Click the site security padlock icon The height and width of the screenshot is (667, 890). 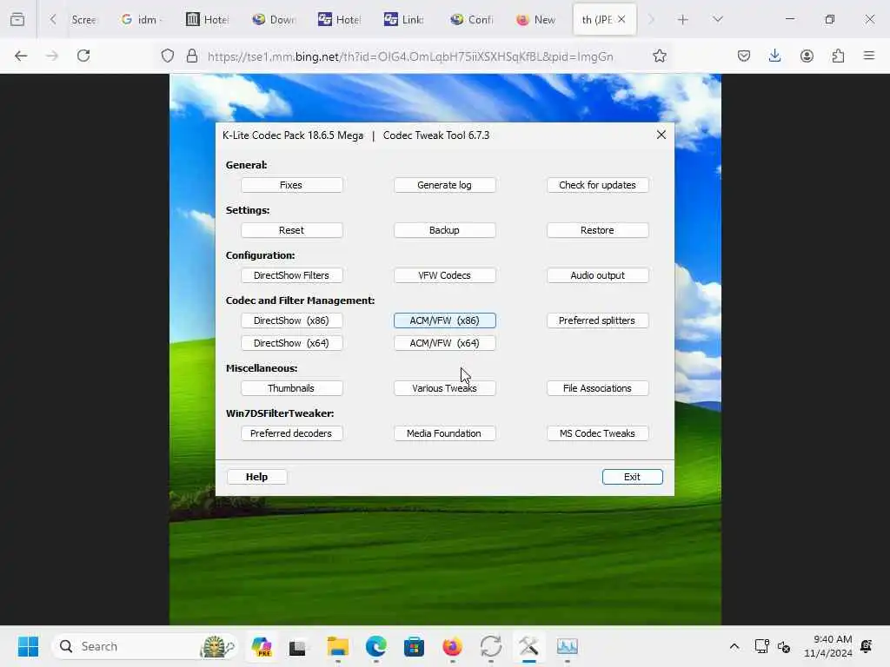[192, 56]
